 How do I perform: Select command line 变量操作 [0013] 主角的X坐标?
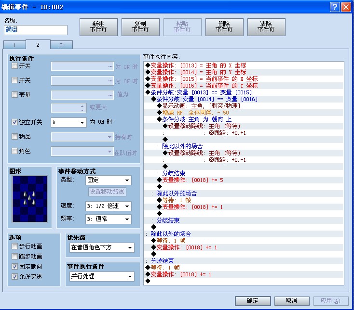pos(244,65)
